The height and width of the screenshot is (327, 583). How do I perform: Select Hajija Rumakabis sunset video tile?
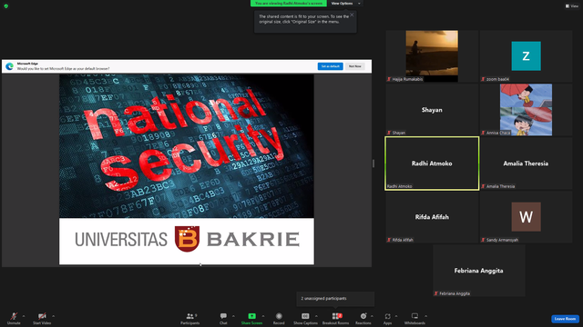(432, 56)
